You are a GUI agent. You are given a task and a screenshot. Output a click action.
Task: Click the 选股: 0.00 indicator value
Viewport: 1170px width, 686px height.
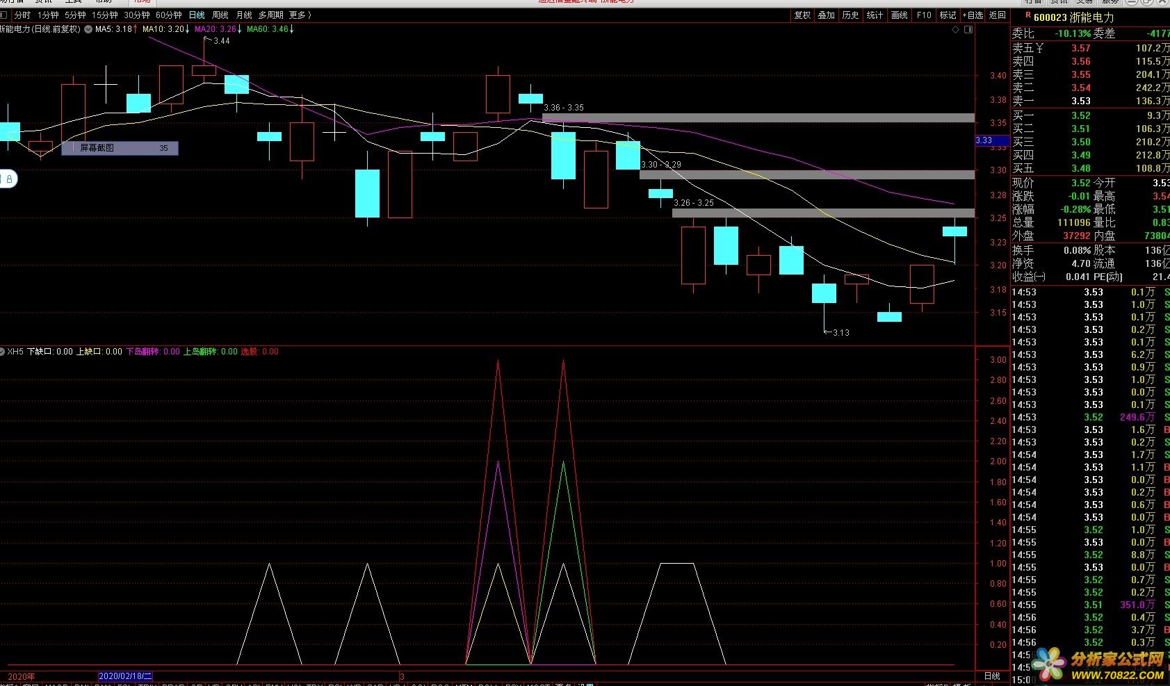coord(259,352)
